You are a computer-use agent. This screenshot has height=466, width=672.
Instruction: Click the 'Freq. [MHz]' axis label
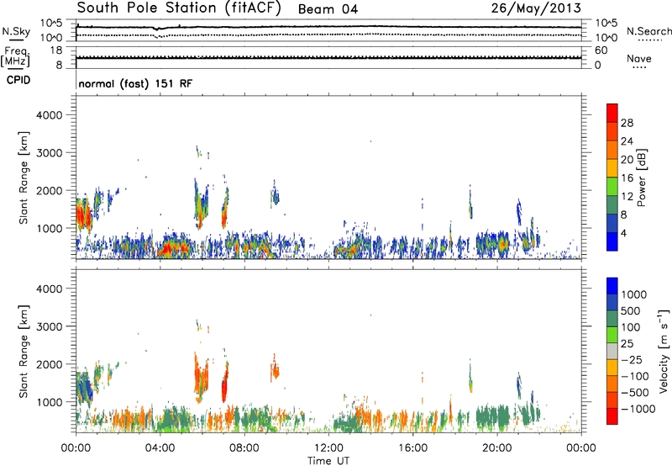[x=16, y=58]
